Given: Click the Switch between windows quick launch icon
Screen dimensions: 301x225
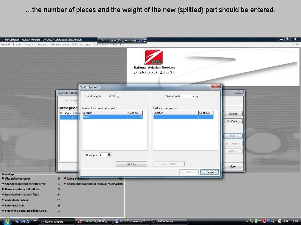Looking at the screenshot, I should (x=23, y=221).
